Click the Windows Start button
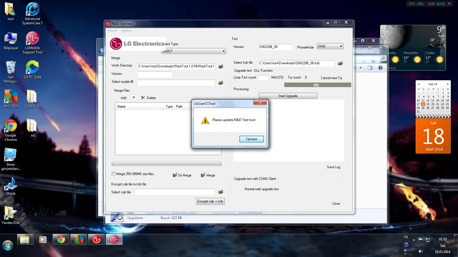This screenshot has width=458, height=257. tap(8, 246)
